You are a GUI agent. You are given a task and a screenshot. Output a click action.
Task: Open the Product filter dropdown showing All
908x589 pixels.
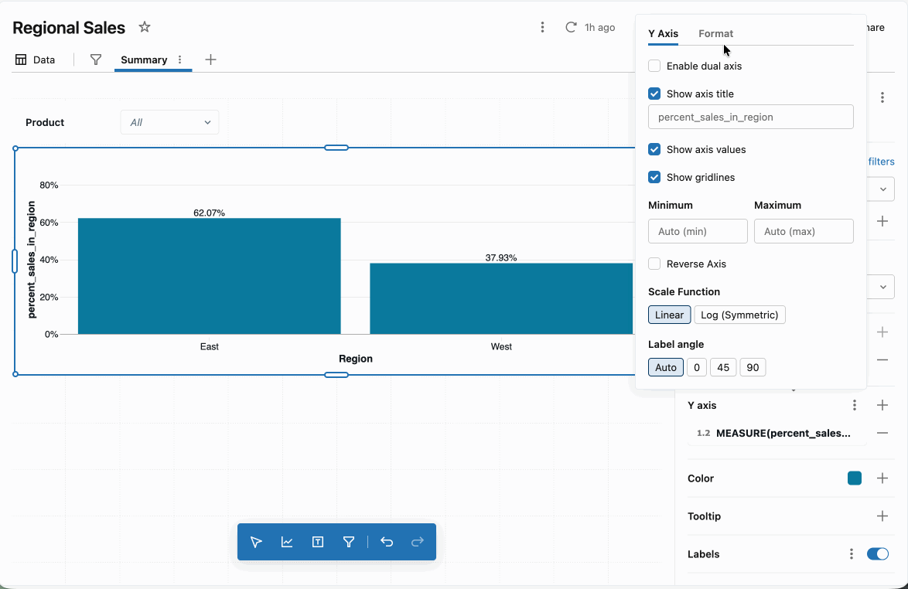pos(169,122)
